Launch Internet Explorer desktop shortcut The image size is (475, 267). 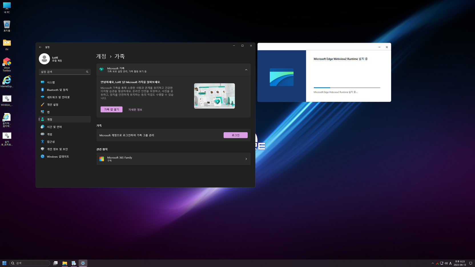click(7, 82)
